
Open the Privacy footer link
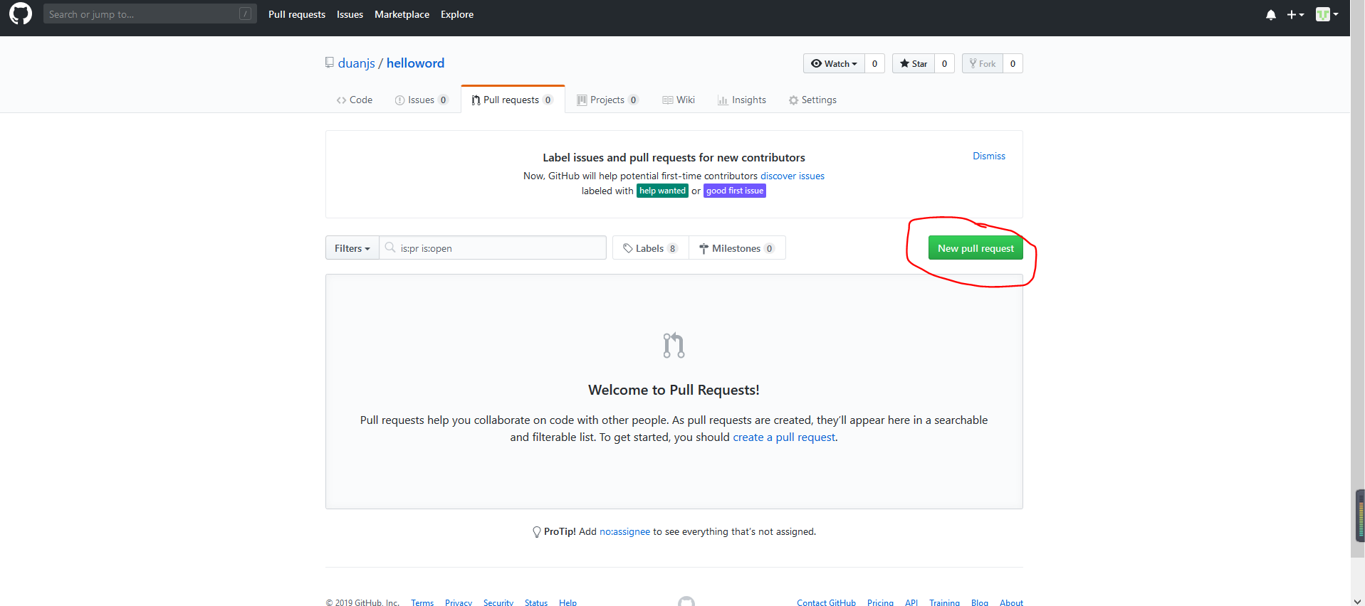(459, 602)
